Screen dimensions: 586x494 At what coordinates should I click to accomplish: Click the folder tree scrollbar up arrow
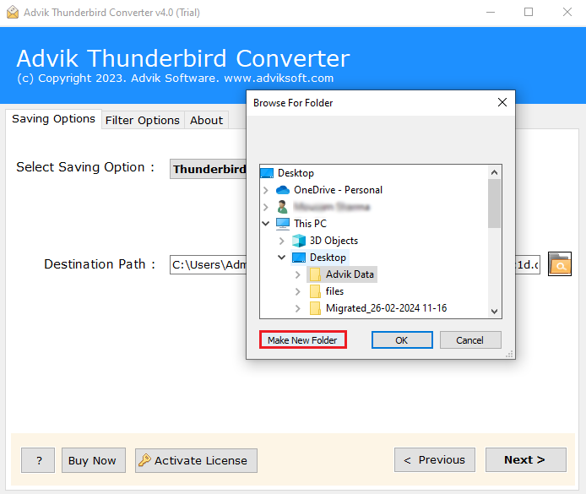(x=494, y=172)
